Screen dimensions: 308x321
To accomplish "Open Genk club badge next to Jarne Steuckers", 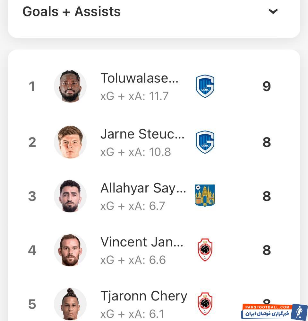I will click(x=205, y=142).
